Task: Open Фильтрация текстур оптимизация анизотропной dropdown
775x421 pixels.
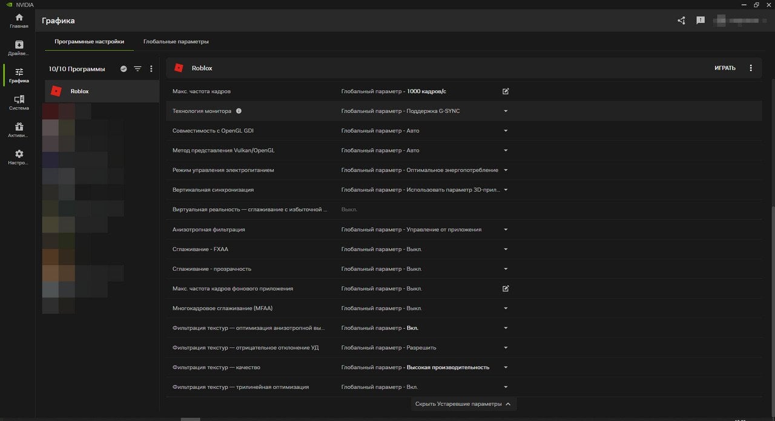Action: click(x=506, y=328)
